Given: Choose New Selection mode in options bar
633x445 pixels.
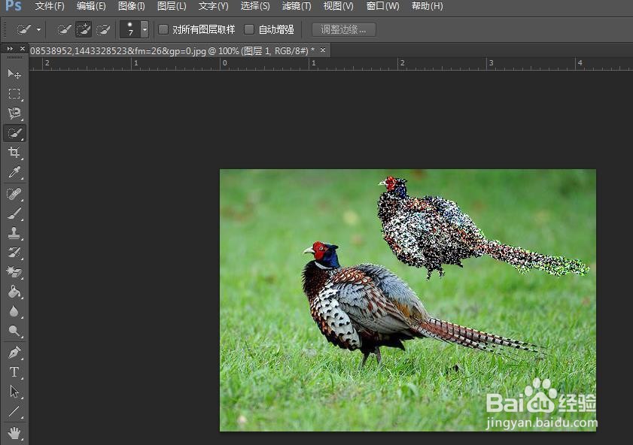Looking at the screenshot, I should [x=64, y=29].
